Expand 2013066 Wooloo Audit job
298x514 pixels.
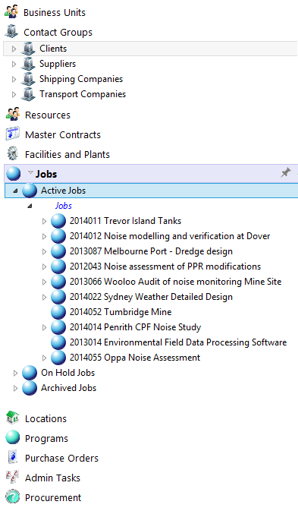44,282
